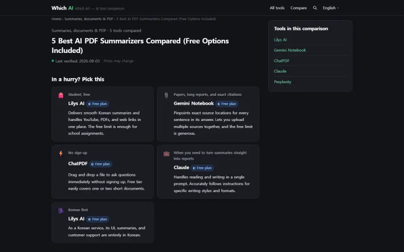Viewport: 404px width, 252px height.
Task: Jump to Claude in sidebar list
Action: coord(280,71)
